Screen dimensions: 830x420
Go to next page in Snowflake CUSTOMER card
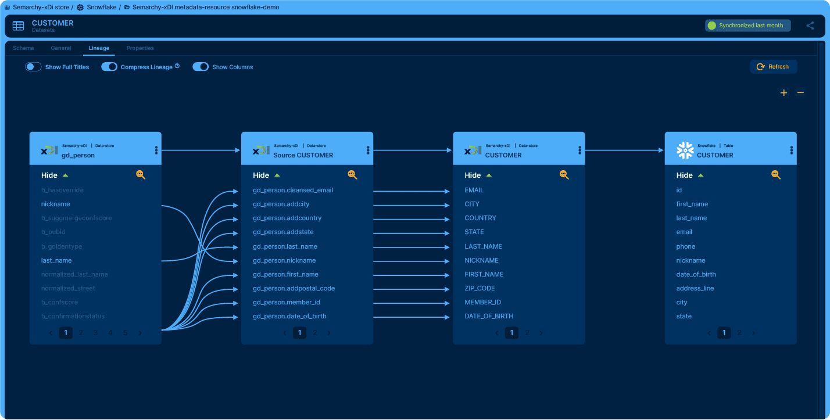pyautogui.click(x=754, y=333)
